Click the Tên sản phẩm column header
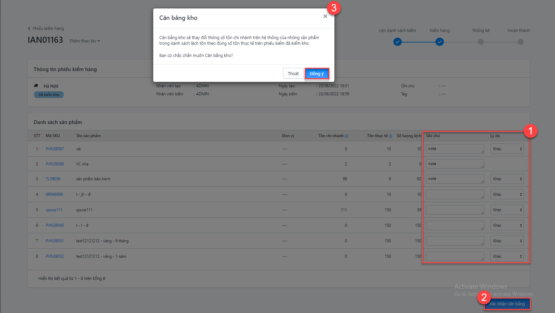 pos(88,136)
